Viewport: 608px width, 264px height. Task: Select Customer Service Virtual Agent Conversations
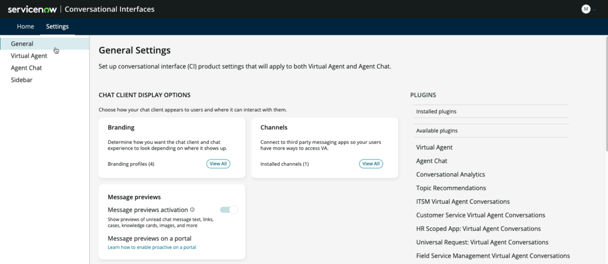[x=481, y=215]
